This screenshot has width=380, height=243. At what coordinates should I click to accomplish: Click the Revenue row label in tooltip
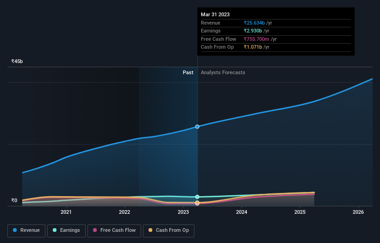tap(211, 23)
